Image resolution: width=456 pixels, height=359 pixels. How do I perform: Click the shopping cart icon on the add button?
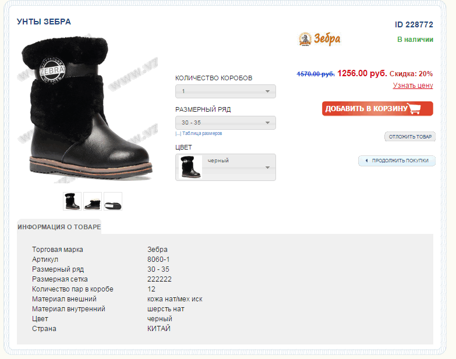(414, 109)
